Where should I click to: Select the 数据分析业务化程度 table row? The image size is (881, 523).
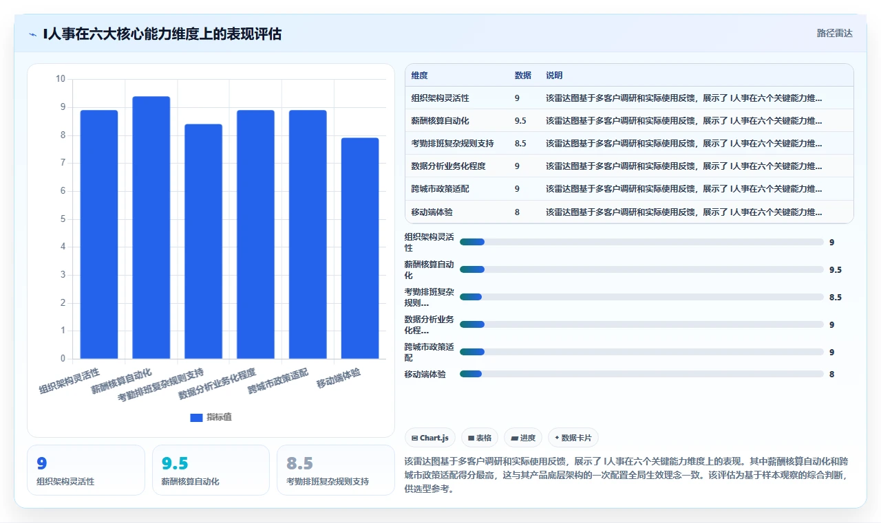[629, 166]
